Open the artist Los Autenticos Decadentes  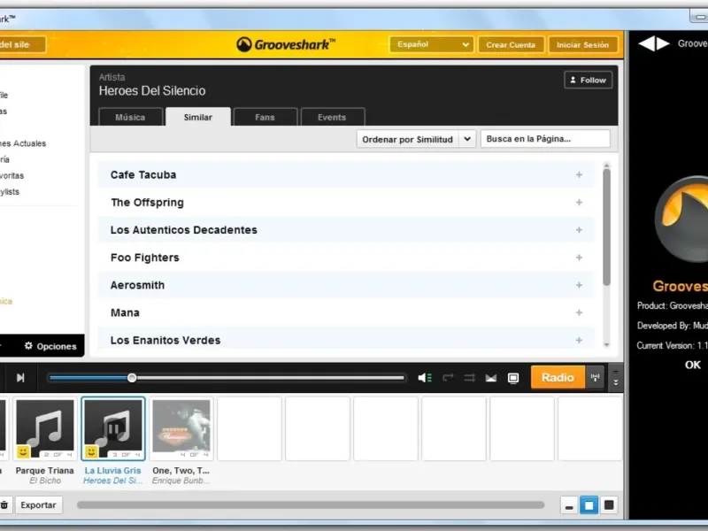pyautogui.click(x=184, y=230)
